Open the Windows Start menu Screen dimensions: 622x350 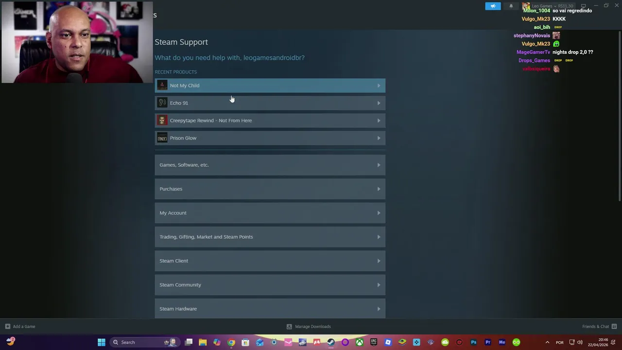coord(102,342)
